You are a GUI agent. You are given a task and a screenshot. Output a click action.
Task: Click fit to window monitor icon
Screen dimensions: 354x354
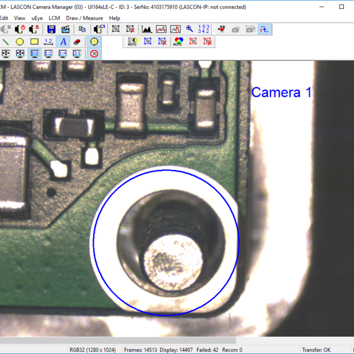click(x=6, y=54)
